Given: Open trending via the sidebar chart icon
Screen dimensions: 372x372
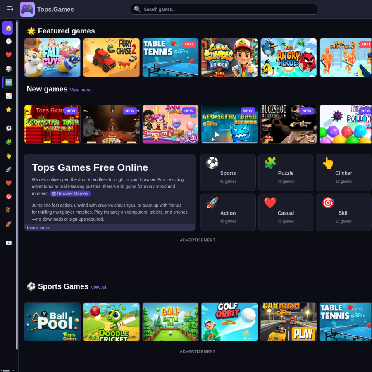Looking at the screenshot, I should (x=9, y=96).
